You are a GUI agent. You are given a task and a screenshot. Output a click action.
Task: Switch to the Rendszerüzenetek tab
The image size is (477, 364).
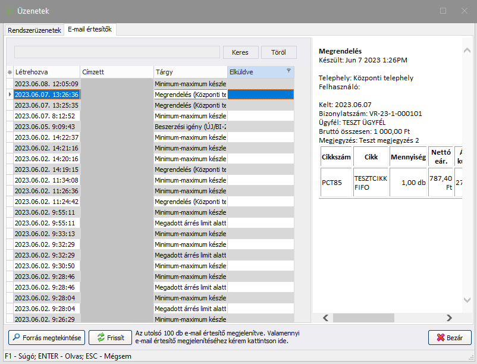pos(34,30)
